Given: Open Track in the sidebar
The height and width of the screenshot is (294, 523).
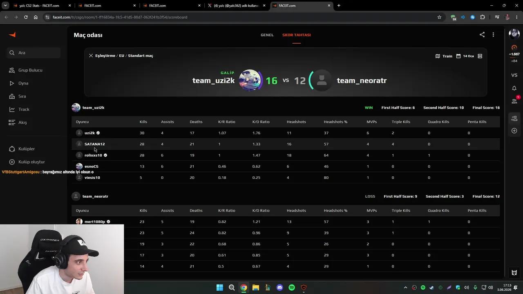Looking at the screenshot, I should [19, 109].
